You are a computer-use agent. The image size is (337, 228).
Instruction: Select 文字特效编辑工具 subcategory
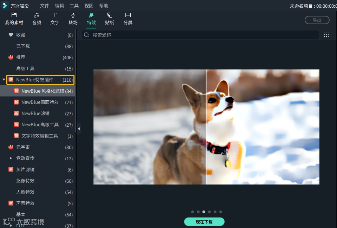point(37,136)
